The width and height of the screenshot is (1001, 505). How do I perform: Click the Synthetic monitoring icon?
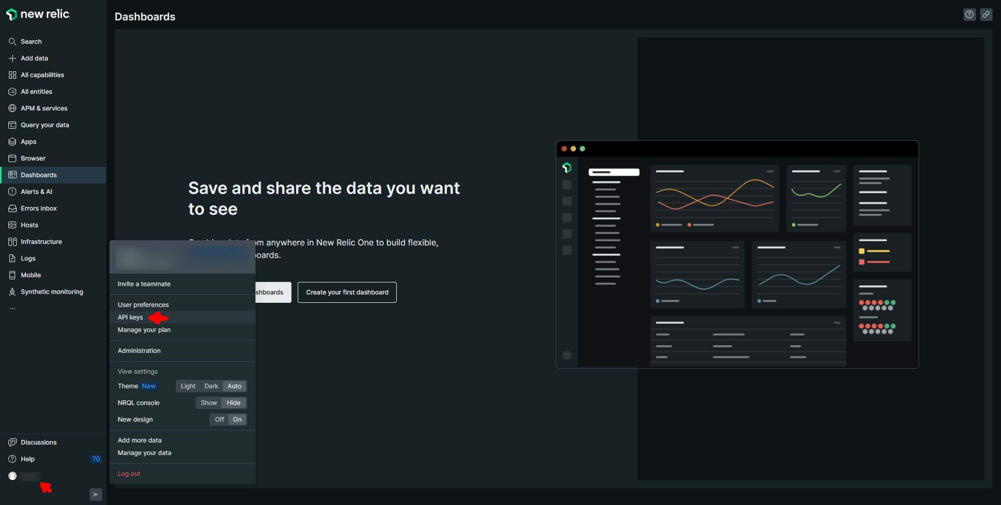(13, 292)
